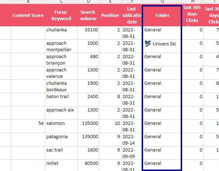
Task: Select search volume 480 cell
Action: coord(89,60)
